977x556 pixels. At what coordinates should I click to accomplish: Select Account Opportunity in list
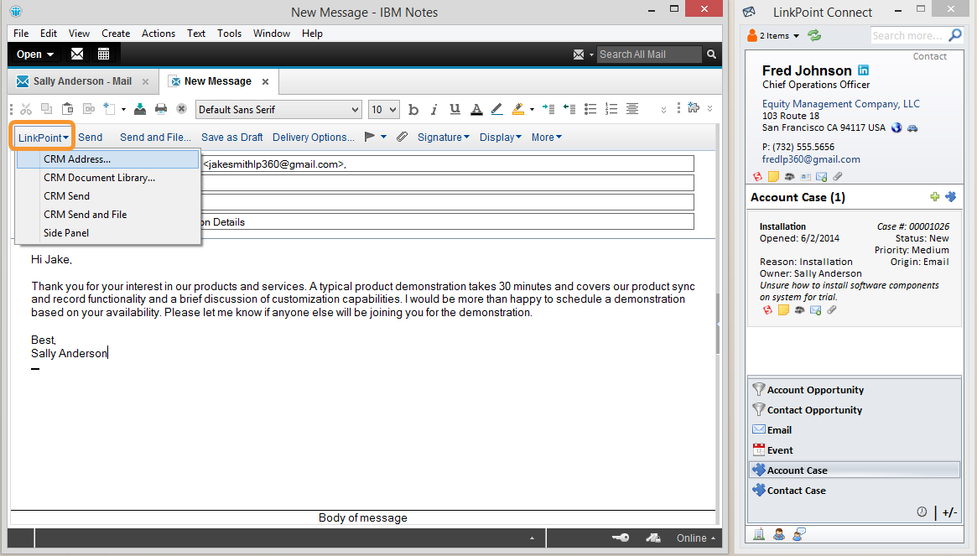(855, 390)
